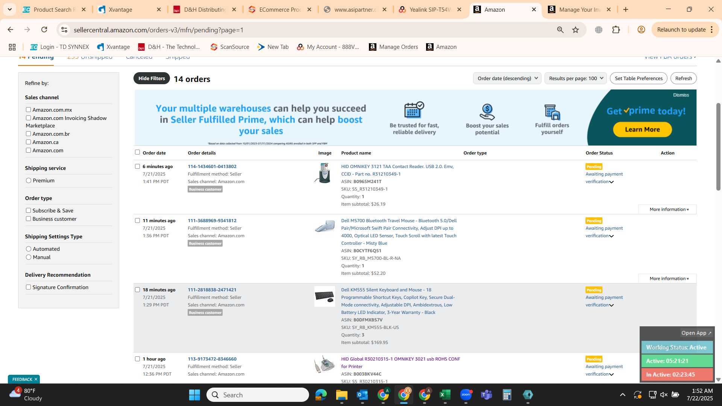Open the Order date sort dropdown

(507, 78)
